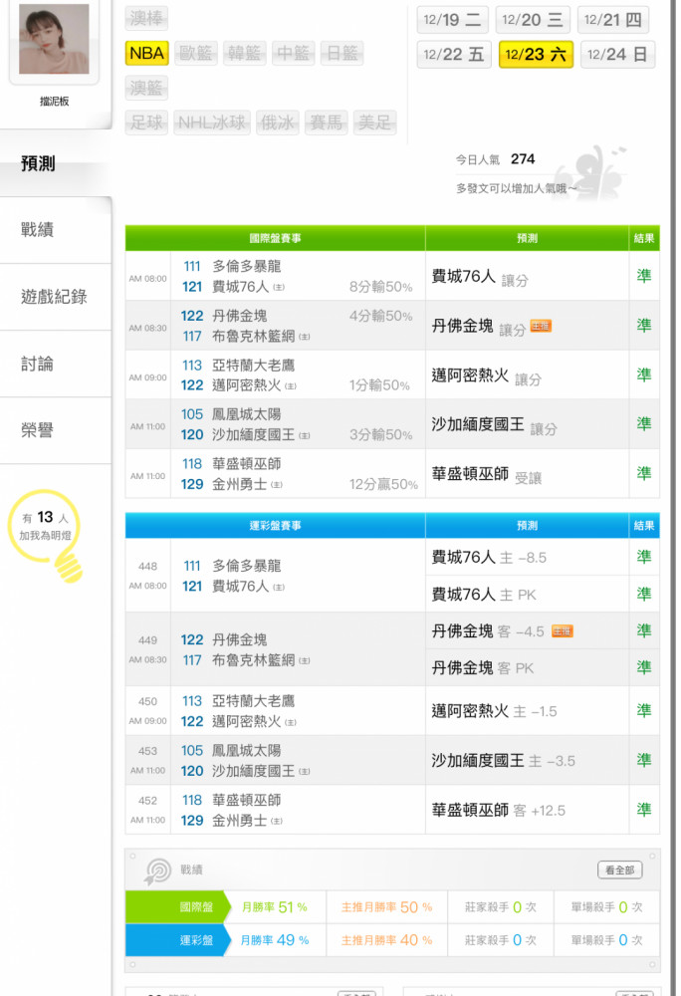Select the 日籃 league tab
681x996 pixels.
342,54
